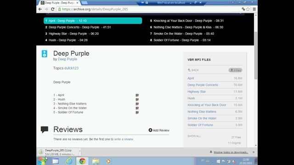The height and width of the screenshot is (165, 294).
Task: Click the window icon in taskbar next to Start
Action: point(56,161)
